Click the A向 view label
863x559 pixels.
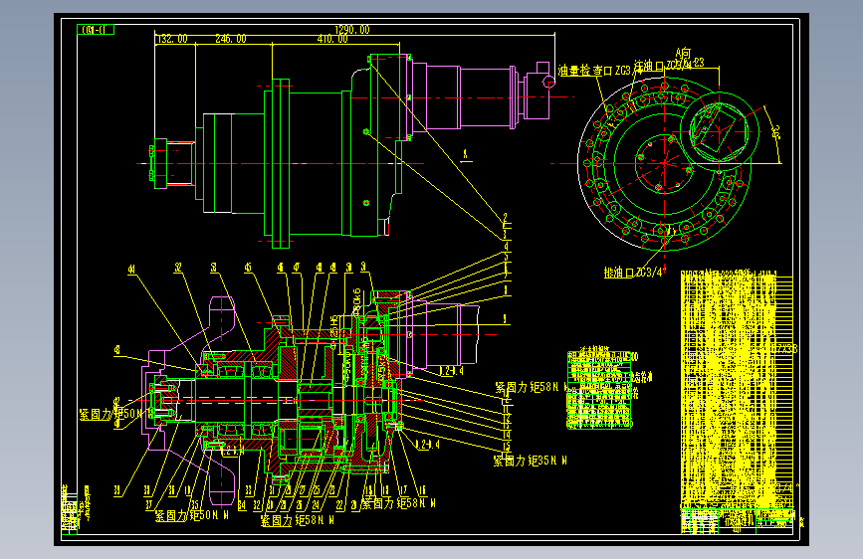683,53
